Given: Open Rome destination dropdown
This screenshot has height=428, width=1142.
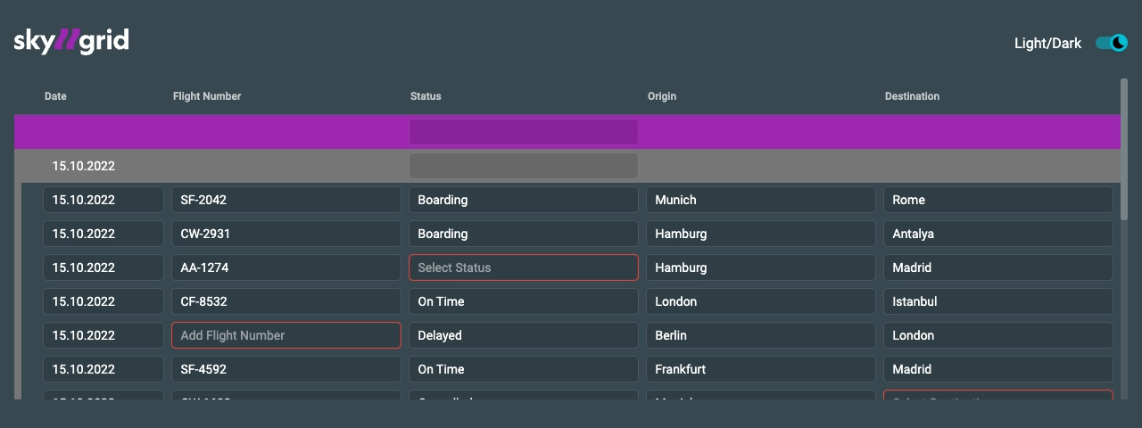Looking at the screenshot, I should click(998, 200).
